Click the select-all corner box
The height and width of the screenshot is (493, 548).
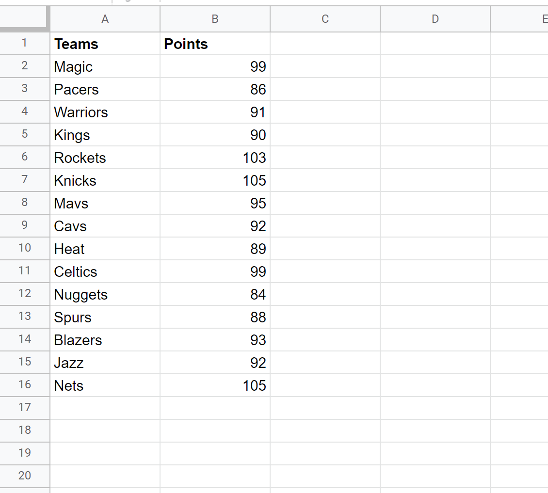(25, 19)
